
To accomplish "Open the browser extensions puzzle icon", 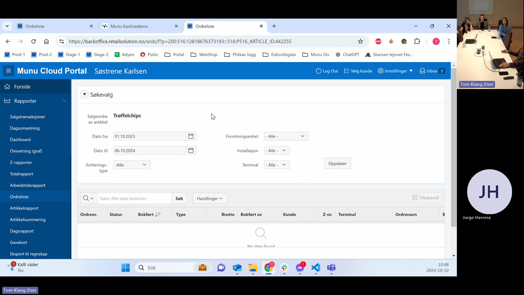I will [x=417, y=42].
